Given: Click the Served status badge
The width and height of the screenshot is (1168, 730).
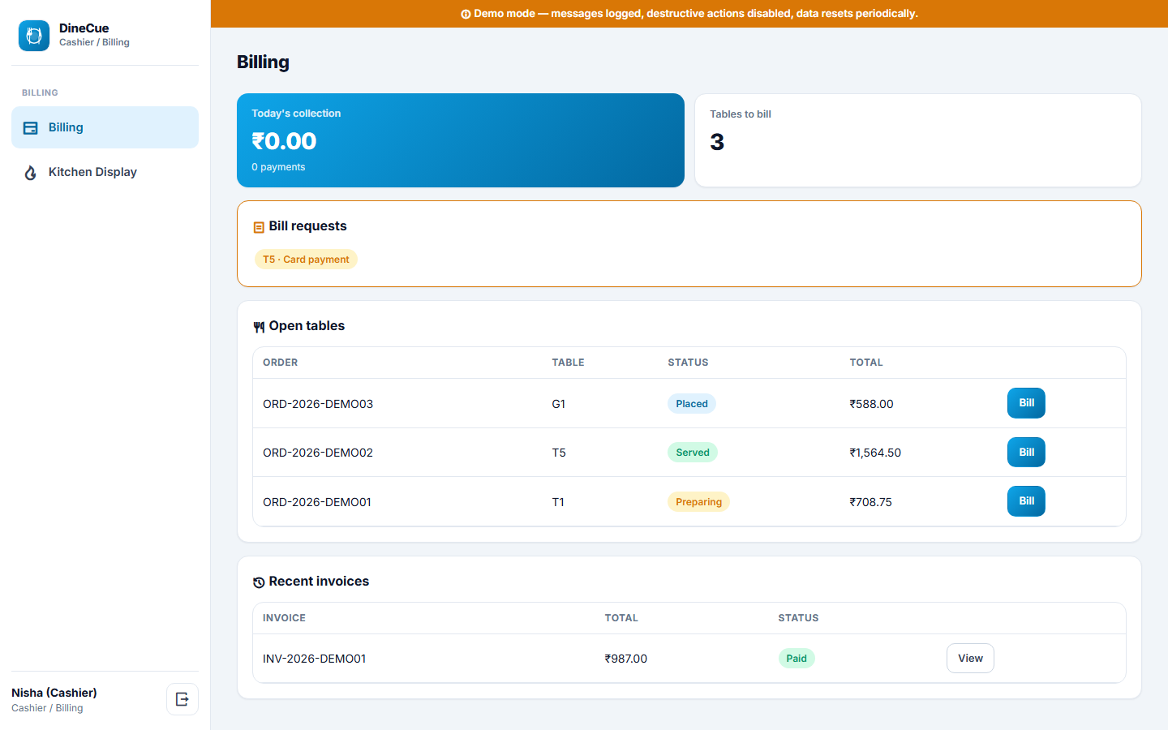Looking at the screenshot, I should pos(693,453).
